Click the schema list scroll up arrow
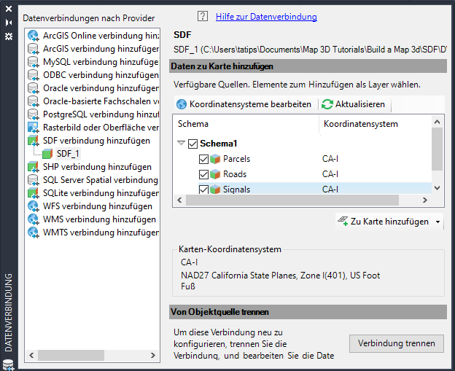 (x=437, y=122)
